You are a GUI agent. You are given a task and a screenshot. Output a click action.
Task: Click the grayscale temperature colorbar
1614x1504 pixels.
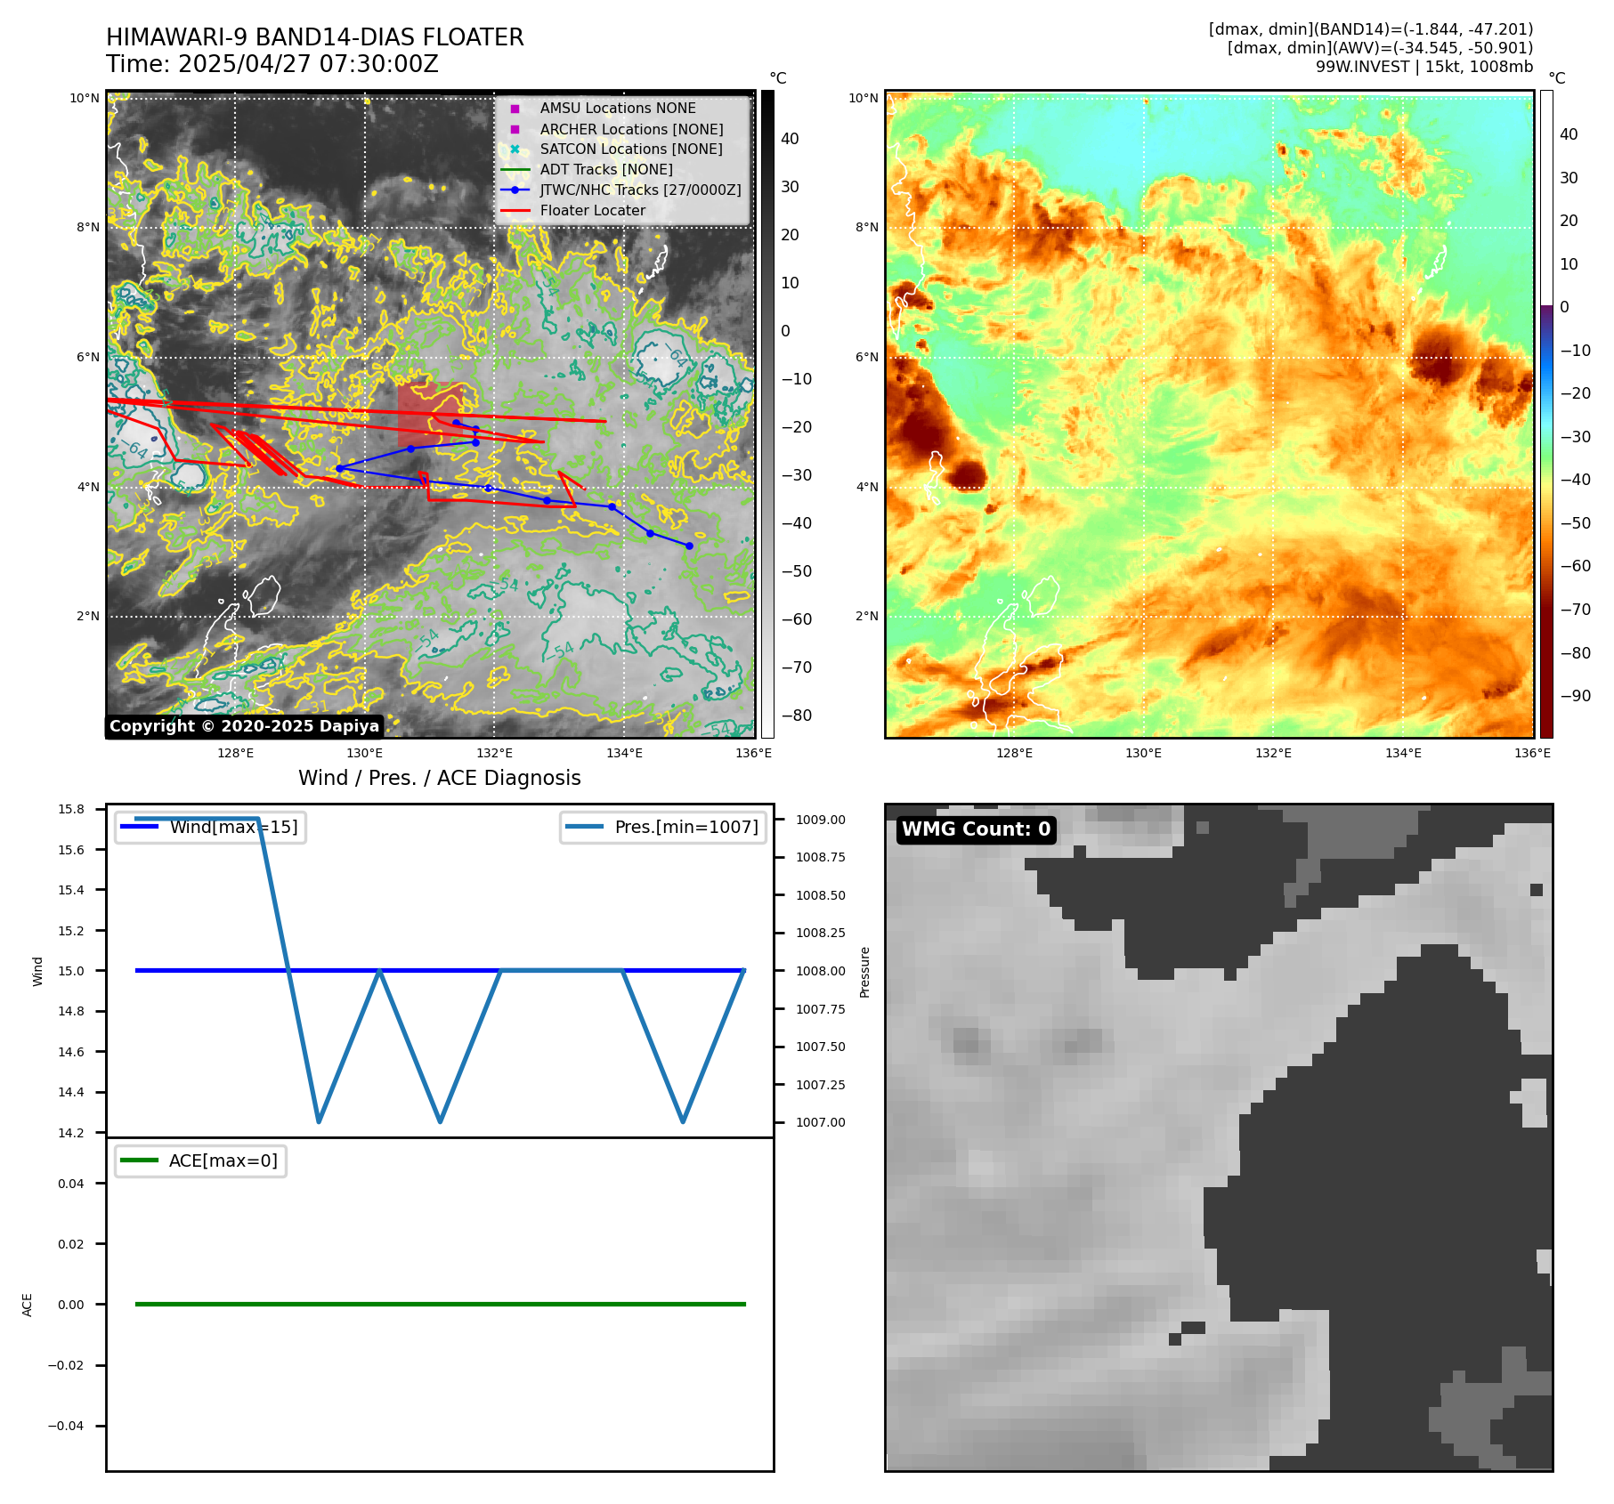click(767, 414)
